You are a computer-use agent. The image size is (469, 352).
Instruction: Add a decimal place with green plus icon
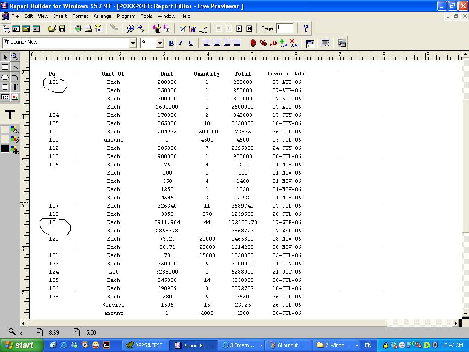[x=283, y=43]
